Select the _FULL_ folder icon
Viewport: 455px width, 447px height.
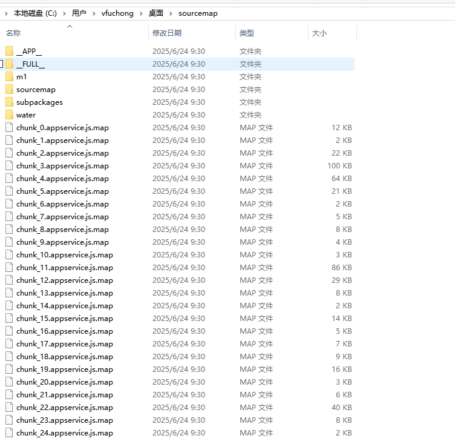(x=9, y=64)
